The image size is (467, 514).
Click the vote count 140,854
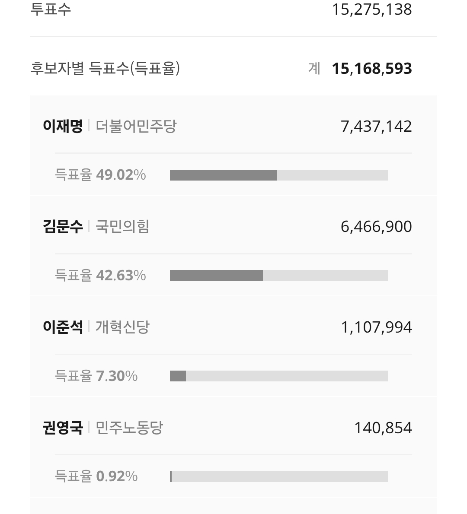383,428
